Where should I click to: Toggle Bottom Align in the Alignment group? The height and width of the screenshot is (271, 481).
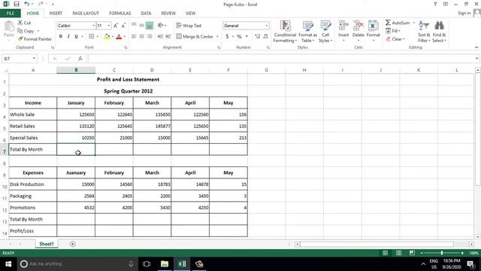click(150, 26)
